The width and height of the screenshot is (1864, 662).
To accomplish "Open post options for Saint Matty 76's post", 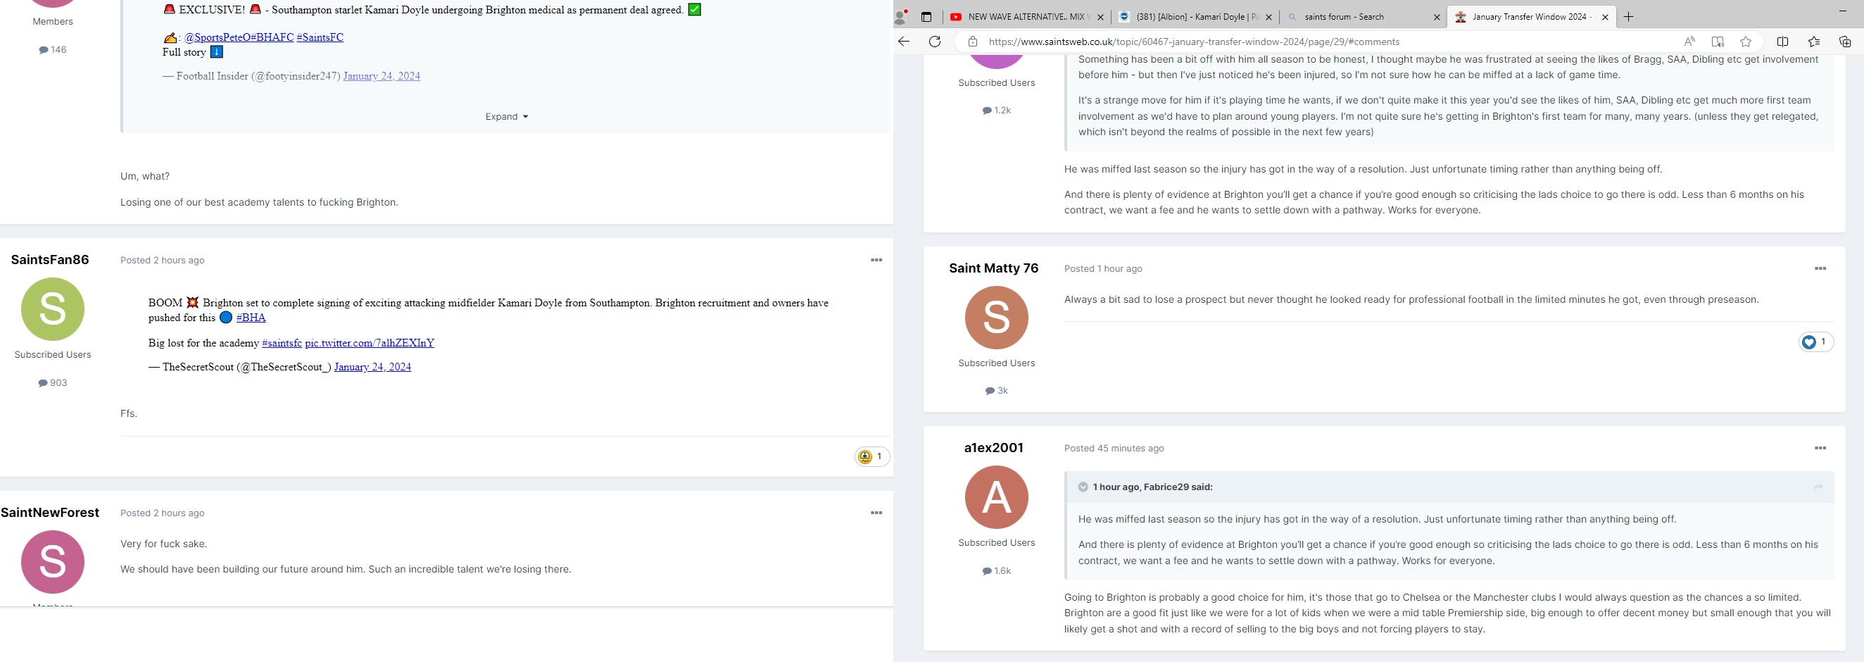I will [x=1820, y=269].
